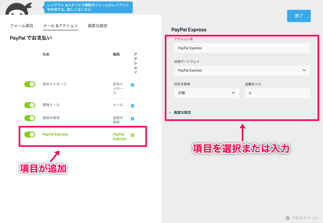
Task: Click the 名前 column header
Action: click(46, 54)
